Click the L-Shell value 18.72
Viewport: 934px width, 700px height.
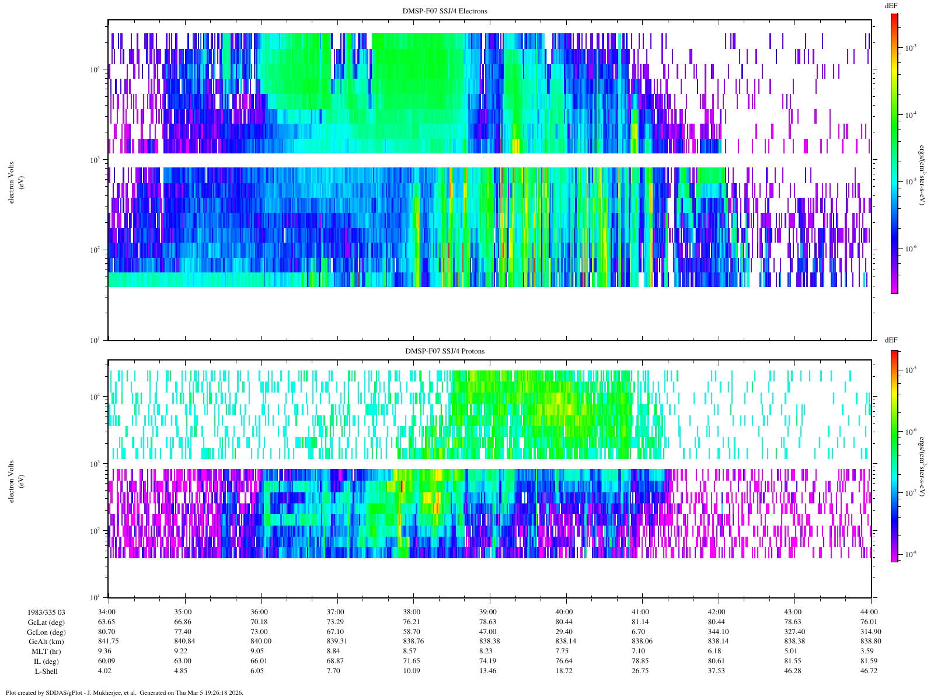(564, 671)
